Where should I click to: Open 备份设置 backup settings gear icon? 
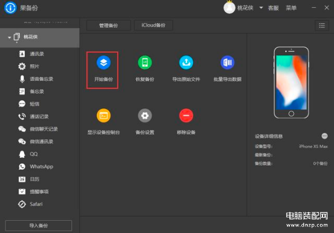pyautogui.click(x=145, y=116)
